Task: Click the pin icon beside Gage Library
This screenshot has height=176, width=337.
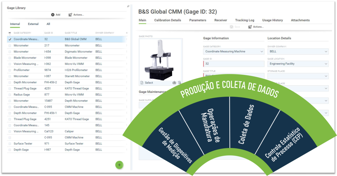Action: point(128,6)
